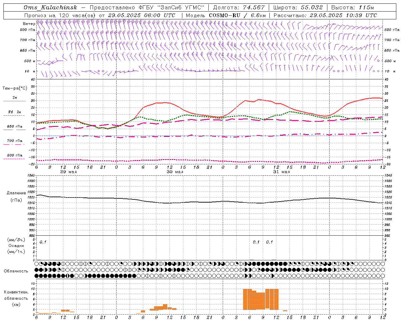The height and width of the screenshot is (320, 401).
Task: Click the Рассчитано: 29.05.2025 10:39 UTC timestamp
Action: pyautogui.click(x=325, y=15)
